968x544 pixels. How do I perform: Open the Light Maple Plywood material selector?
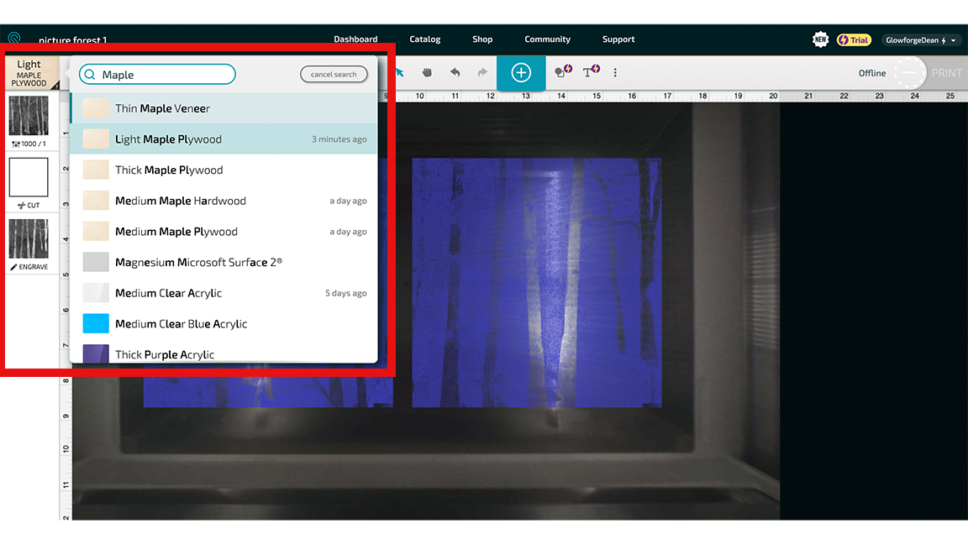[29, 73]
